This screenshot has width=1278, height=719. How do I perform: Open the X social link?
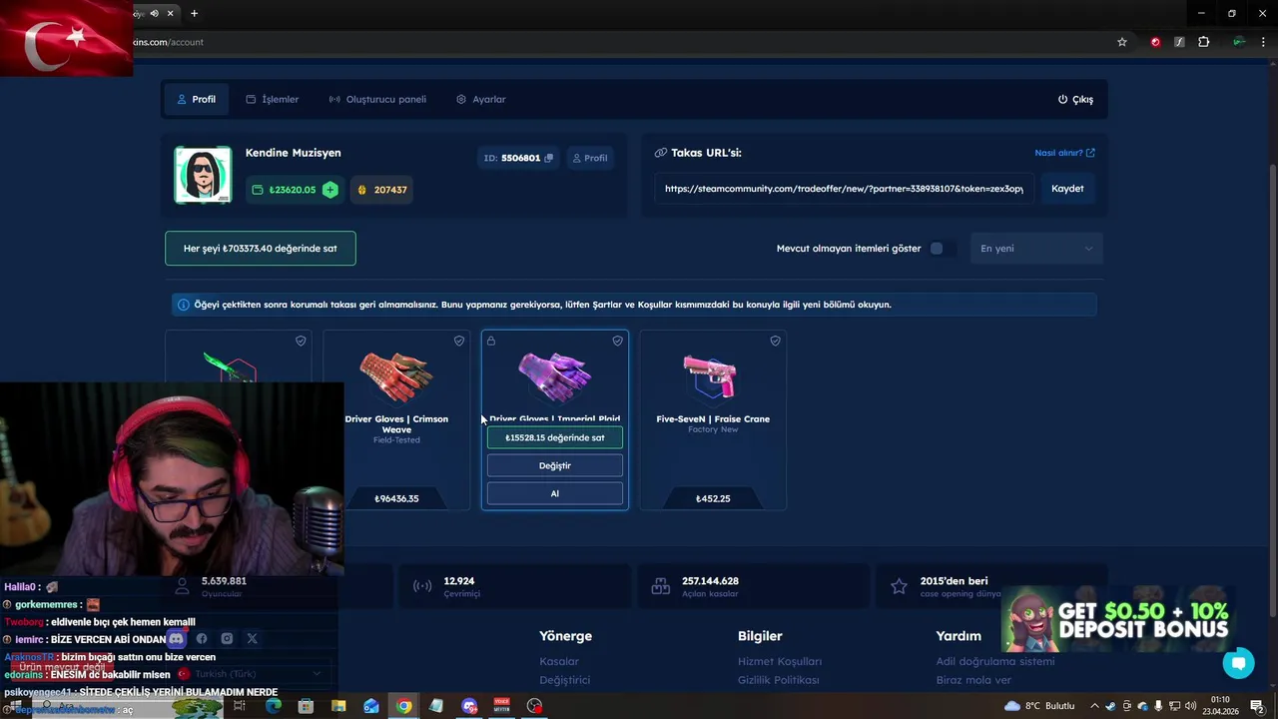tap(252, 638)
